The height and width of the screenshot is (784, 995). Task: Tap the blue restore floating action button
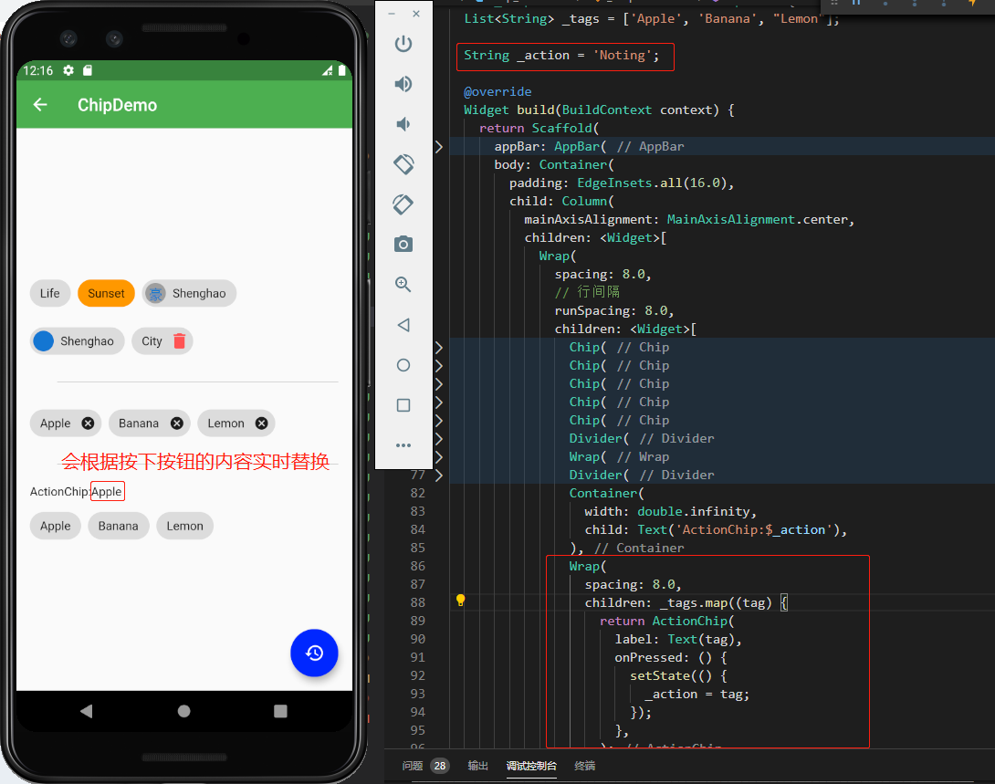click(x=314, y=653)
